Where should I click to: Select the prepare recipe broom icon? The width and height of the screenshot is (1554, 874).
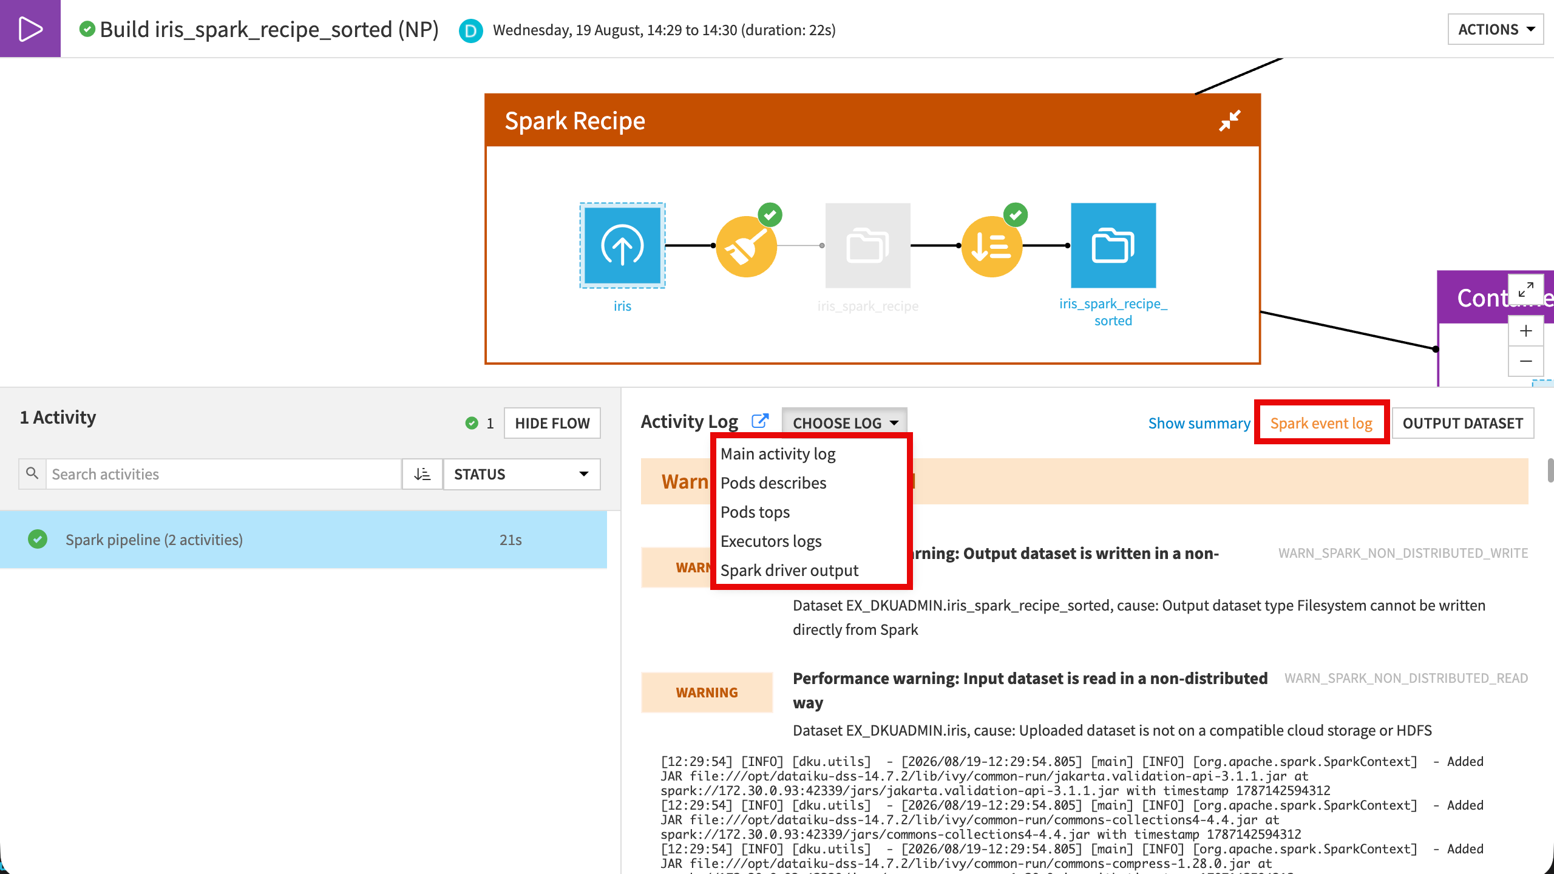tap(746, 246)
